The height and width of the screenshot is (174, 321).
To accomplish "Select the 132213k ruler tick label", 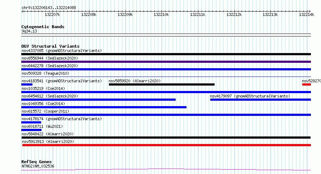I will (270, 14).
